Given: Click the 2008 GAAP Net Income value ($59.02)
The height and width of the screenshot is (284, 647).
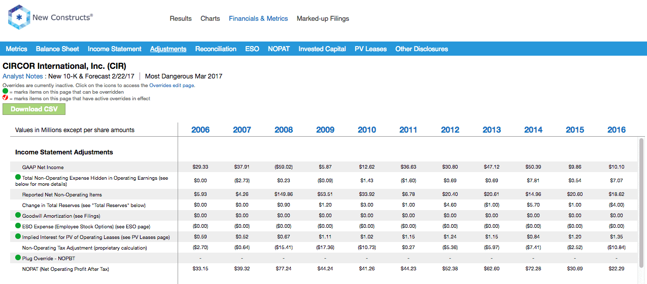Looking at the screenshot, I should [x=284, y=167].
